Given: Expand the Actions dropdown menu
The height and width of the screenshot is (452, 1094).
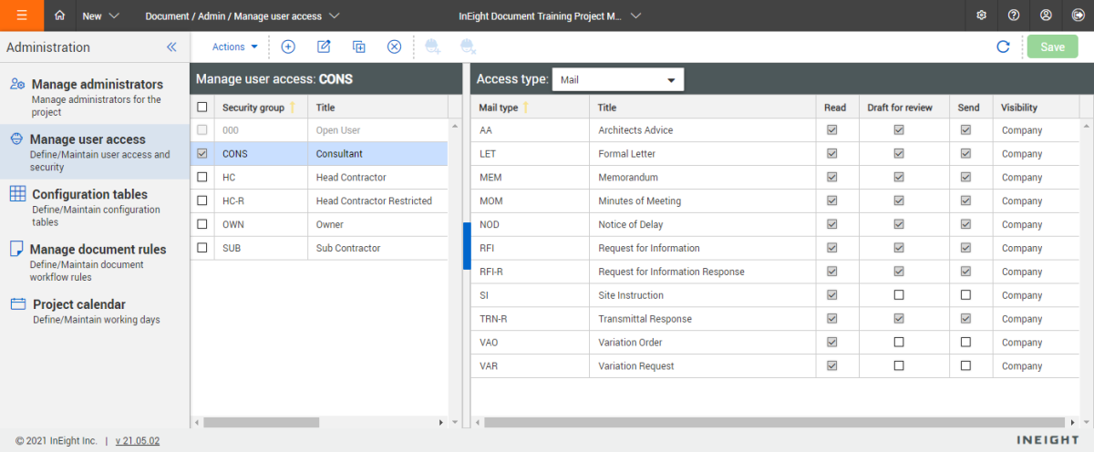Looking at the screenshot, I should pos(235,46).
